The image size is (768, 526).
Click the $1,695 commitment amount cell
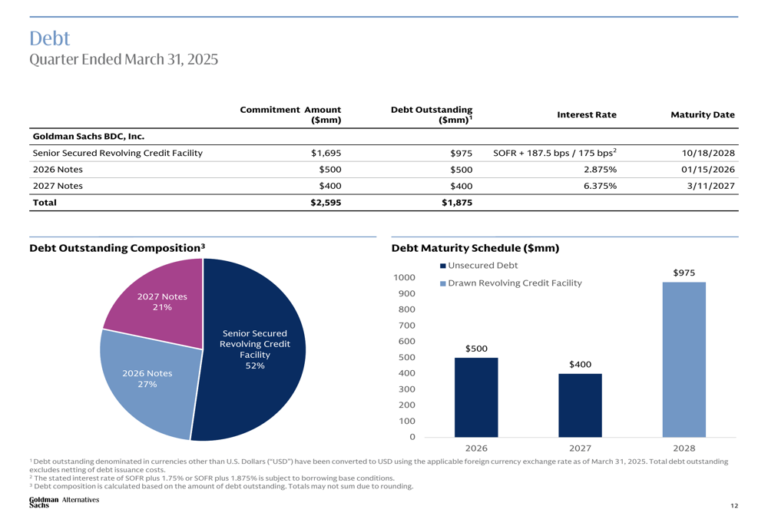pyautogui.click(x=326, y=154)
